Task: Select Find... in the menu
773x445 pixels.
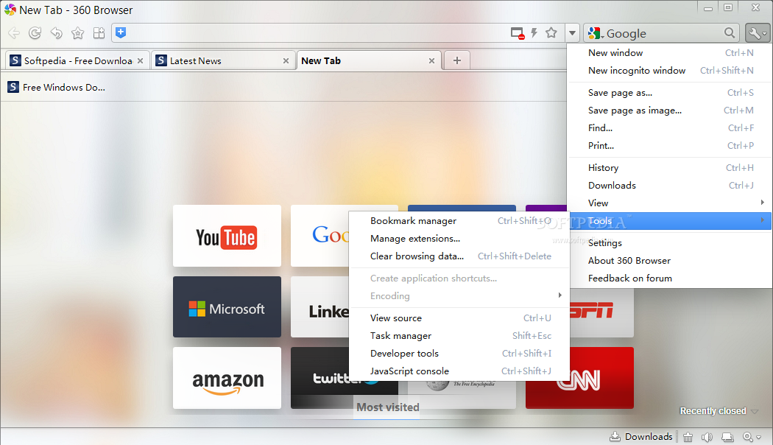Action: 671,128
